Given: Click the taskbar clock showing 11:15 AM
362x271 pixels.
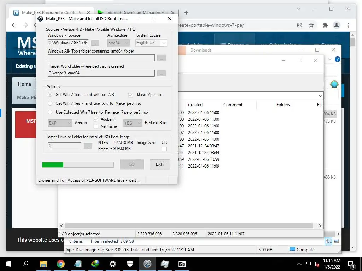Looking at the screenshot, I should tap(332, 264).
